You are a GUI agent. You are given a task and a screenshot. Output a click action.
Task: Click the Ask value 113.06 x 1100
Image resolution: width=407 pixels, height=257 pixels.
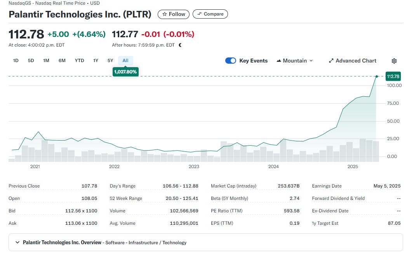point(81,223)
